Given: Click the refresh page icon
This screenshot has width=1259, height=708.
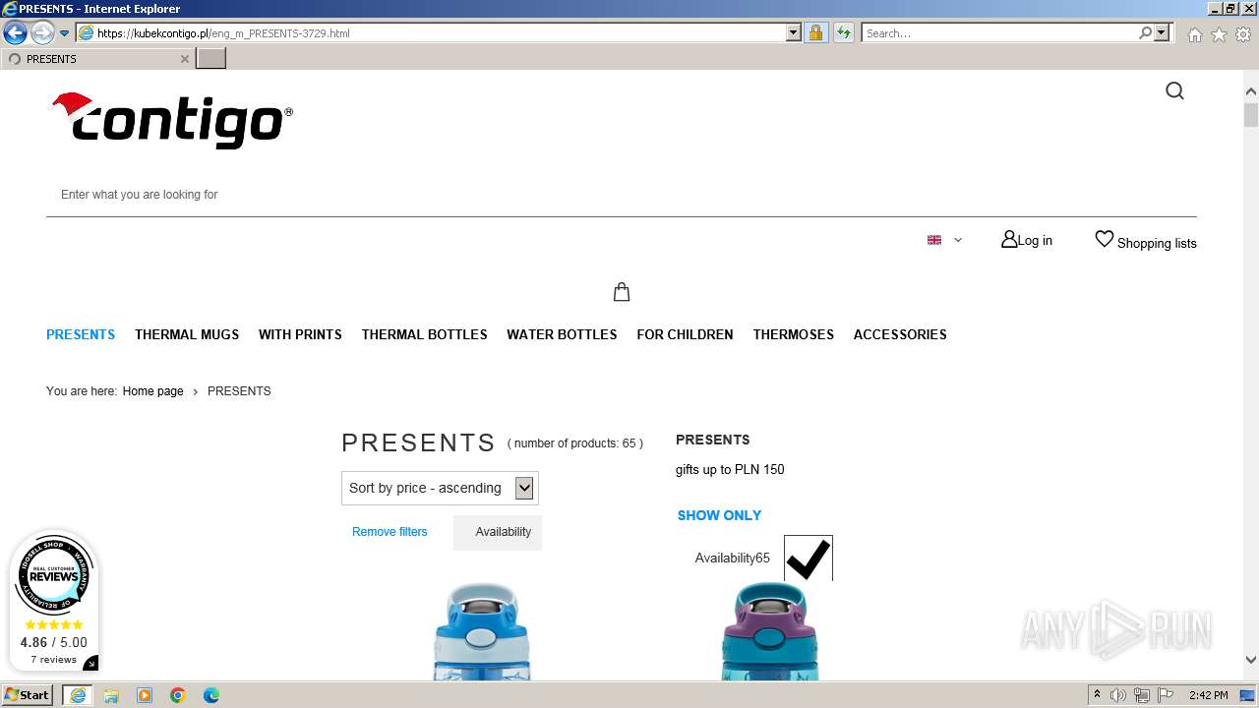Looking at the screenshot, I should (x=843, y=32).
